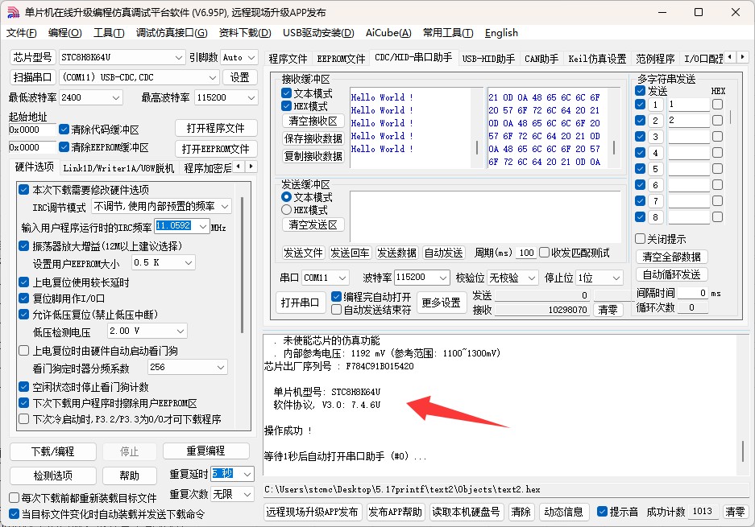Click the log output panel vertical scrollbar
The width and height of the screenshot is (755, 527).
[742, 451]
